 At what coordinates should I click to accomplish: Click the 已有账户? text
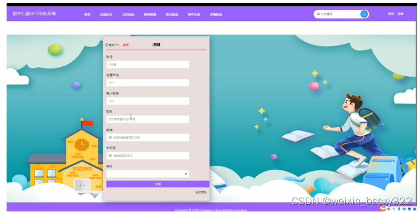tap(112, 45)
